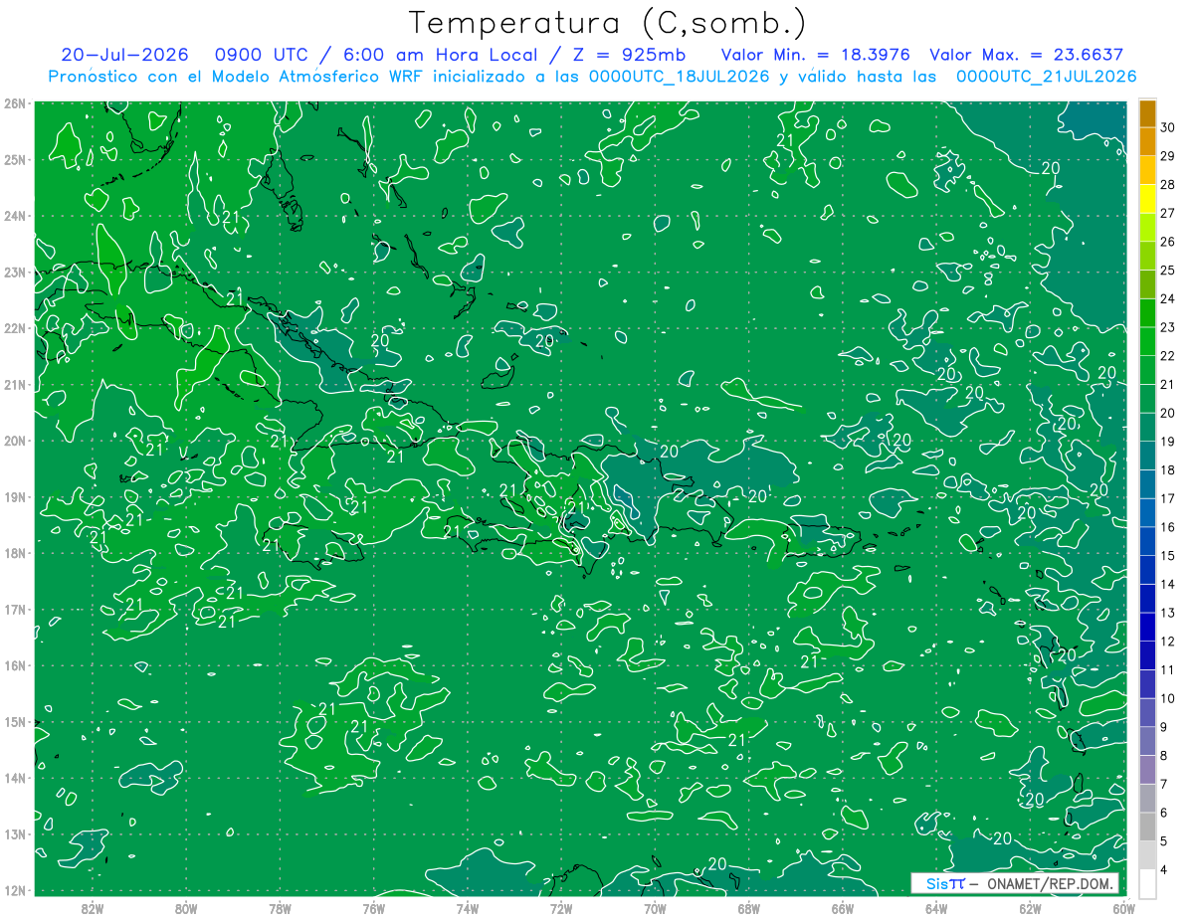Click the colorbar scale label 12

tap(1168, 642)
